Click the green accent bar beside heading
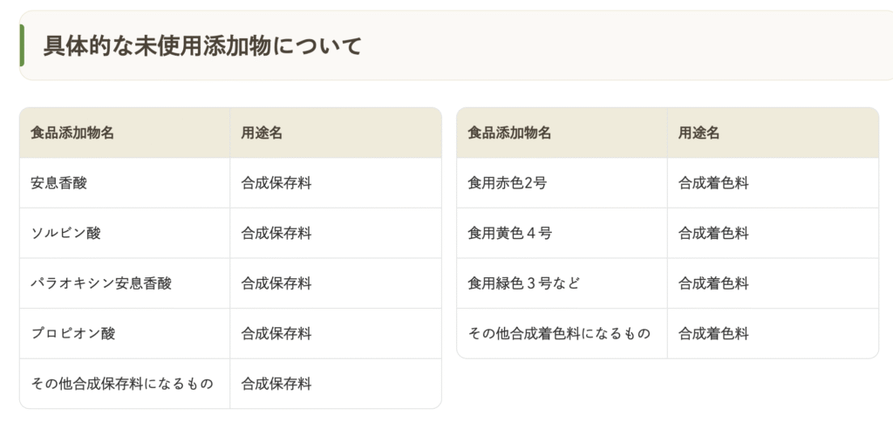This screenshot has height=429, width=893. pyautogui.click(x=22, y=45)
